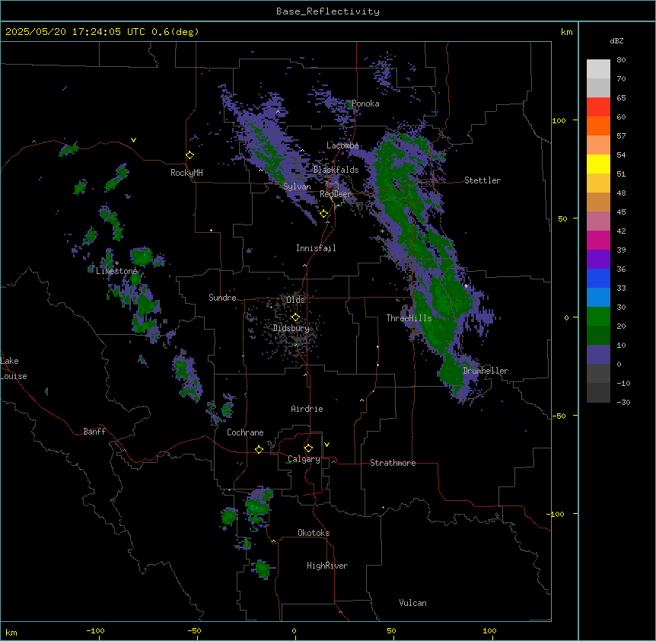Click the Blackfalds city label

tap(336, 170)
